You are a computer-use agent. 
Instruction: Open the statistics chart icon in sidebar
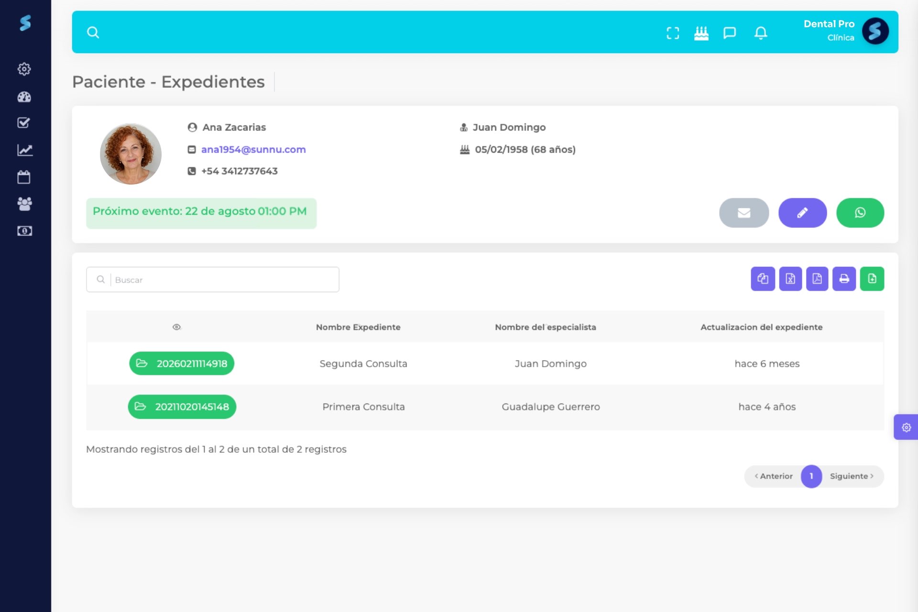(25, 150)
